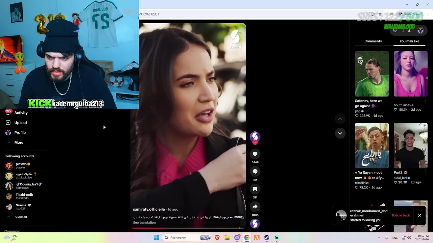The width and height of the screenshot is (433, 243).
Task: Go to next video with down chevron
Action: [340, 133]
